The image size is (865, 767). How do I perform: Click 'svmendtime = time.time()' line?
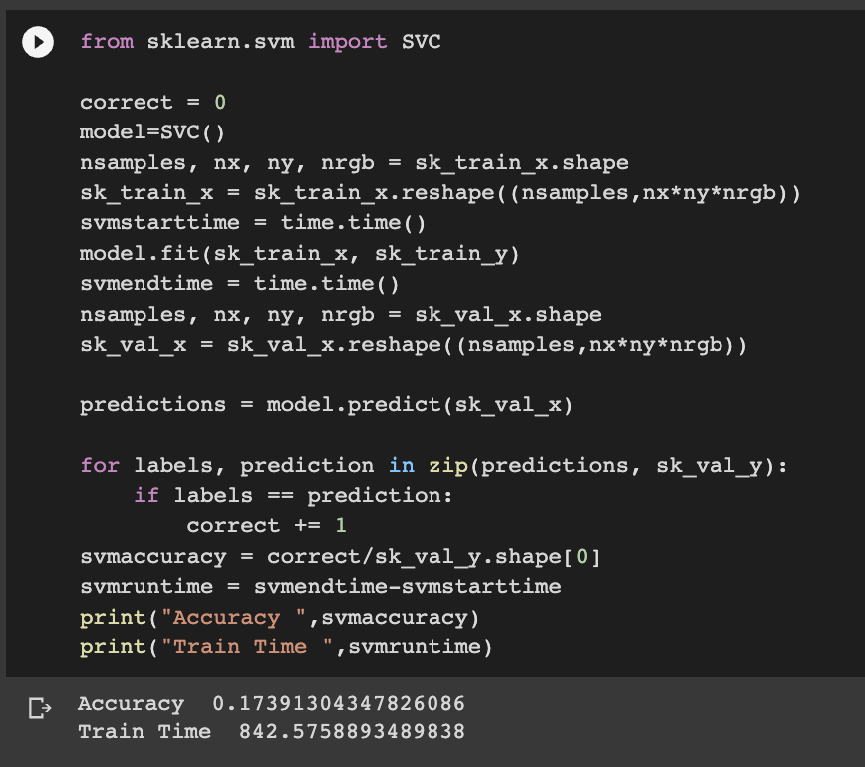(239, 284)
